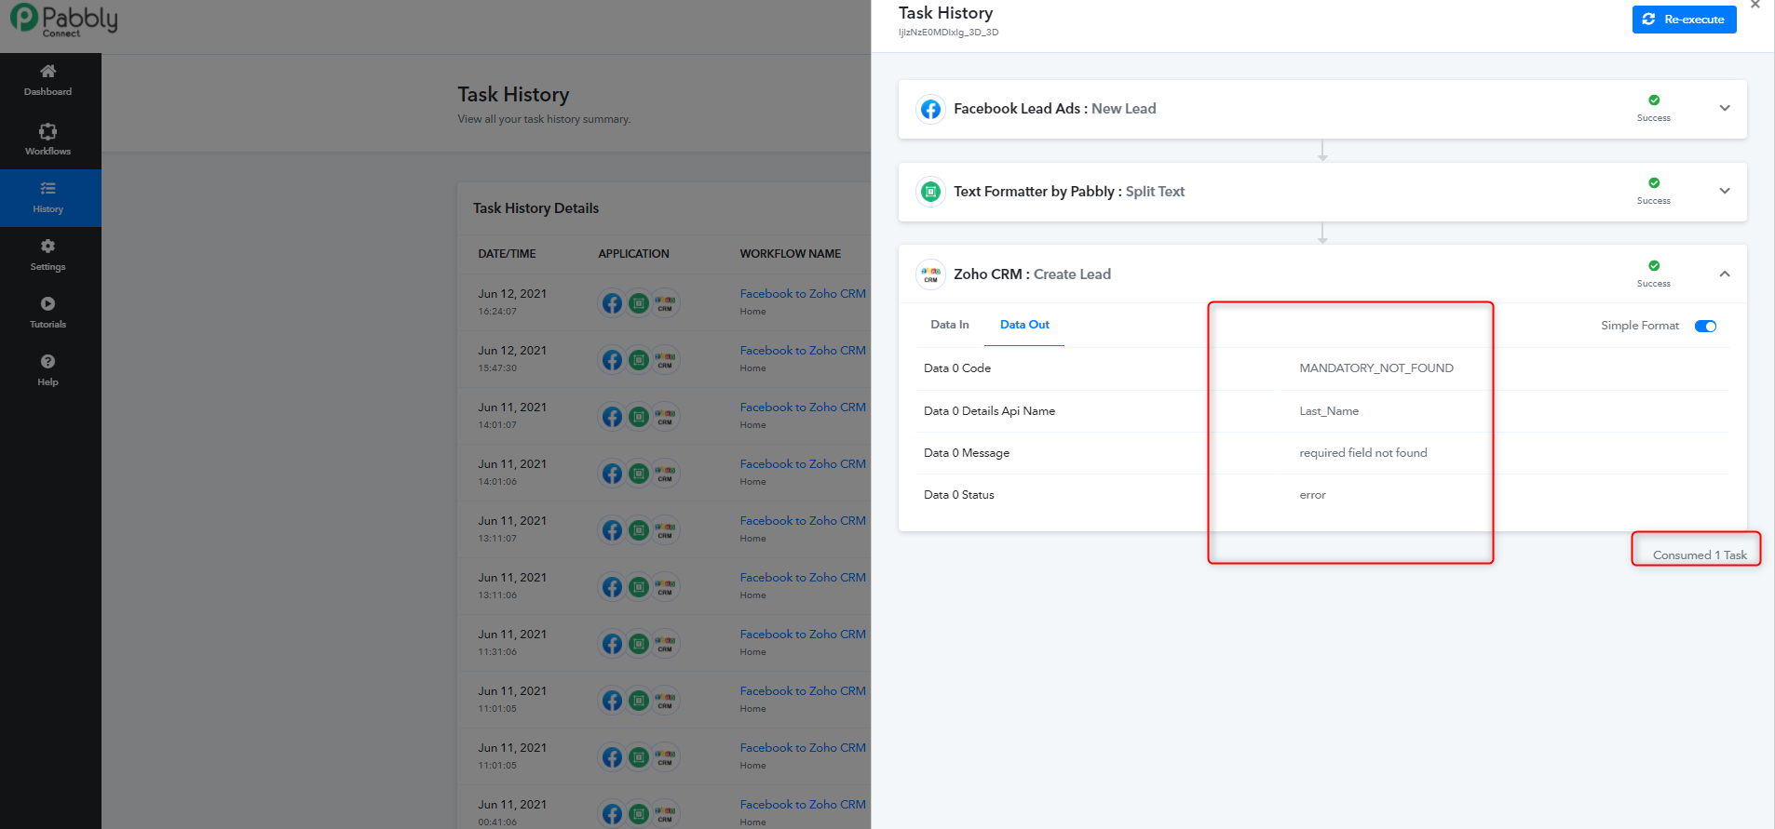Click the 11:31:06 timestamp
This screenshot has width=1775, height=829.
point(497,652)
